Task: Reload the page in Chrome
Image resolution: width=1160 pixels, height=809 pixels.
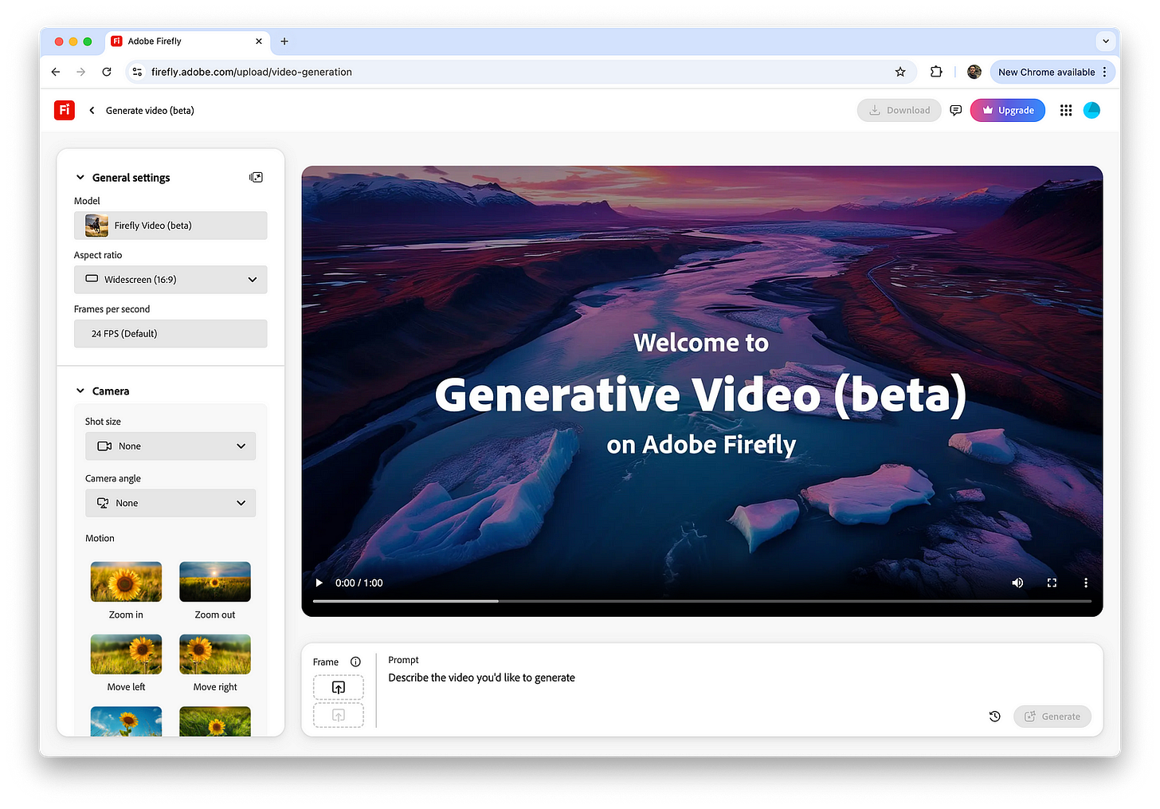Action: coord(107,72)
